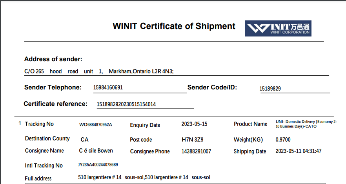Click tracking number WO6884870952A

(x=96, y=125)
